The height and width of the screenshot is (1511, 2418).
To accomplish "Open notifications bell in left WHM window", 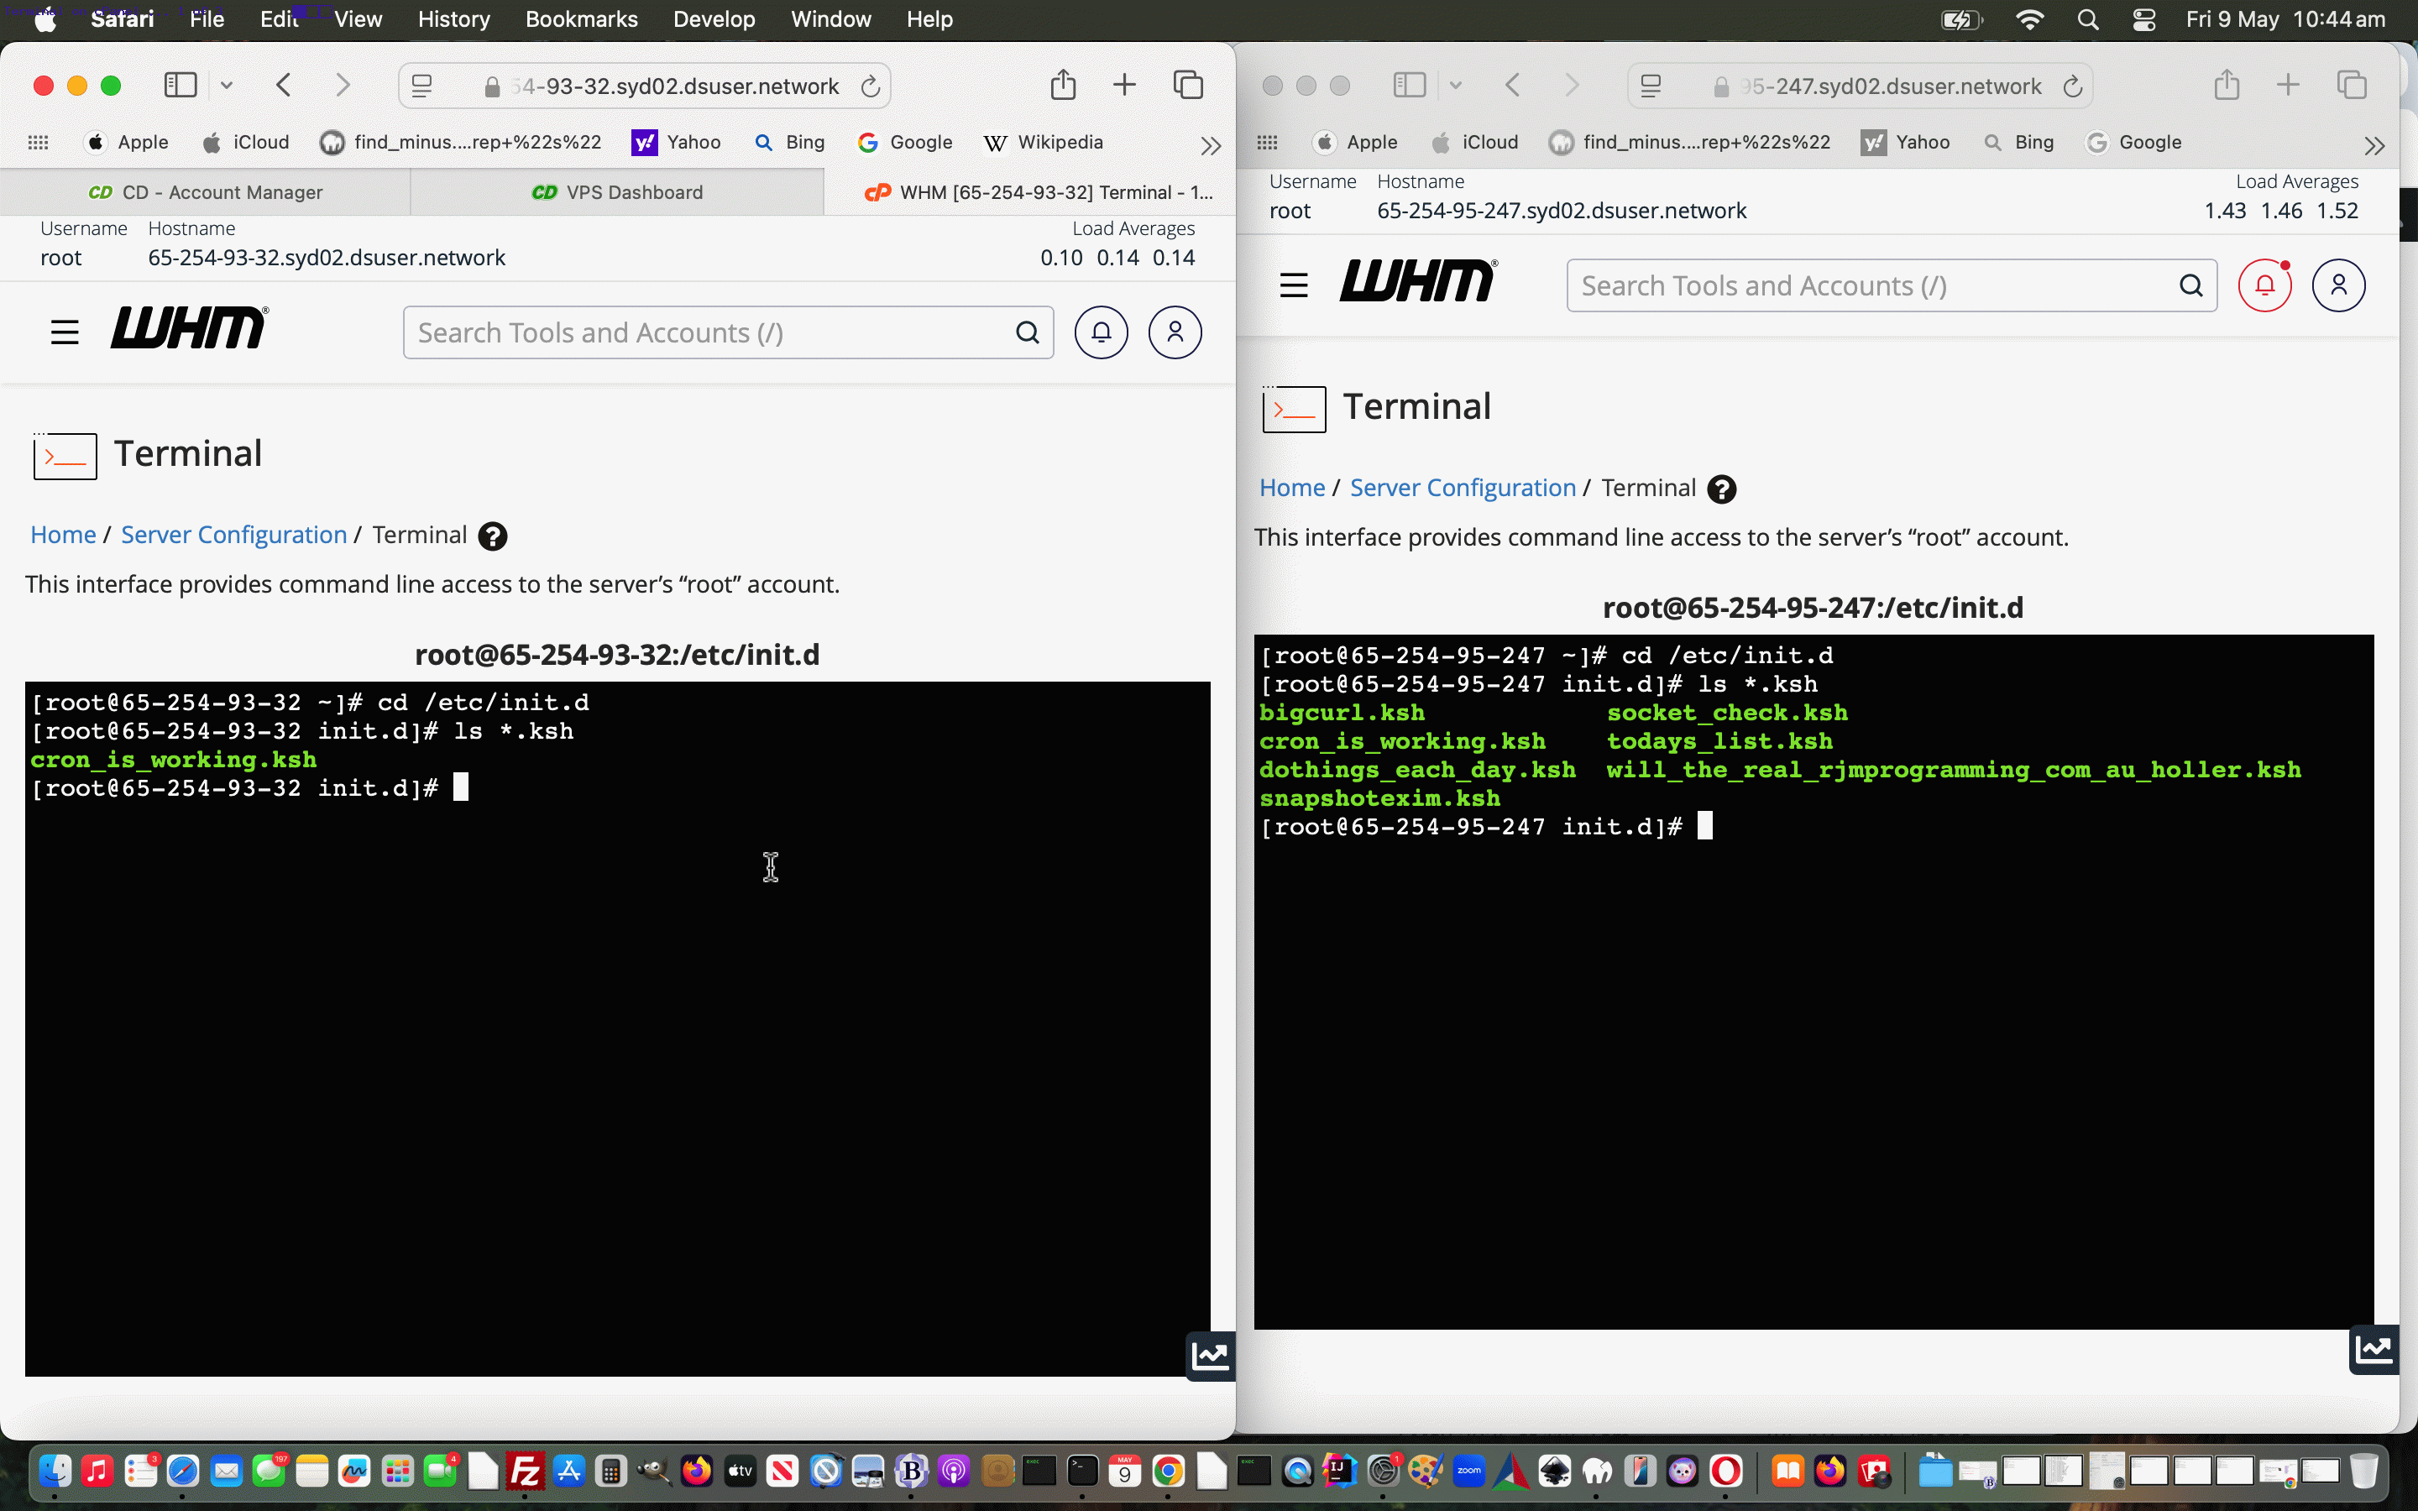I will (1101, 332).
